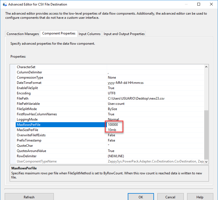
Task: Select the FilePath property name
Action: coord(23,98)
